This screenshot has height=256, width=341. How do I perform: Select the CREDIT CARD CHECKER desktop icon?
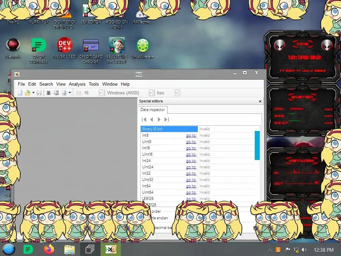point(91,51)
